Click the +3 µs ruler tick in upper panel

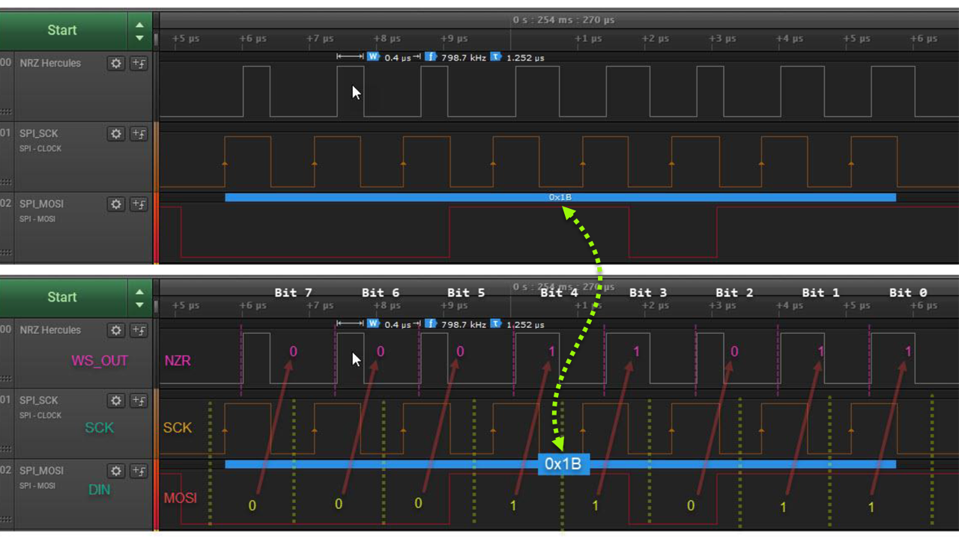point(722,39)
